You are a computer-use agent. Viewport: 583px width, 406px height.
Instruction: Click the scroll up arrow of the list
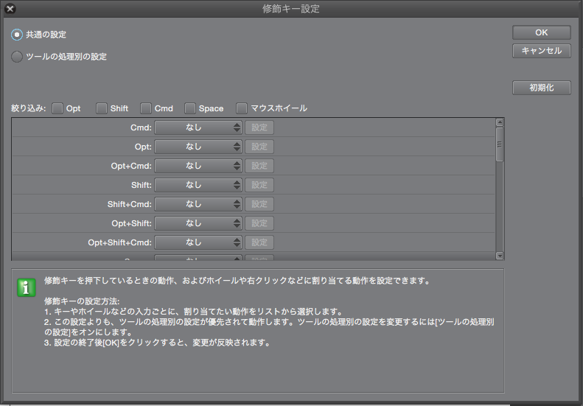click(500, 122)
